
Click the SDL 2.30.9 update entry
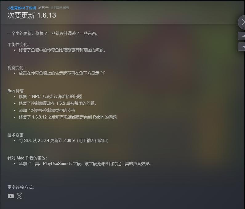pos(64,140)
